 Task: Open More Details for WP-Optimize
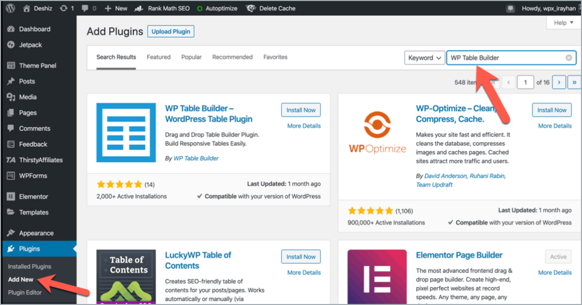pyautogui.click(x=554, y=126)
